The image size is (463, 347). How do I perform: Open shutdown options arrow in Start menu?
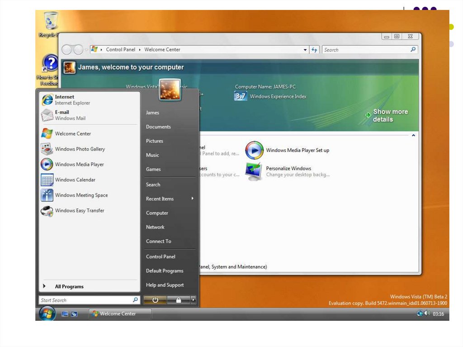pyautogui.click(x=193, y=300)
